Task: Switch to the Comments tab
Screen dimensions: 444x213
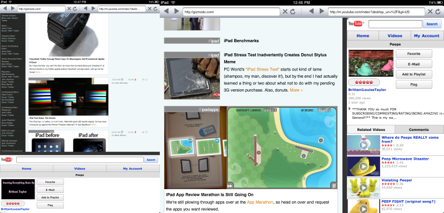Action: click(419, 130)
